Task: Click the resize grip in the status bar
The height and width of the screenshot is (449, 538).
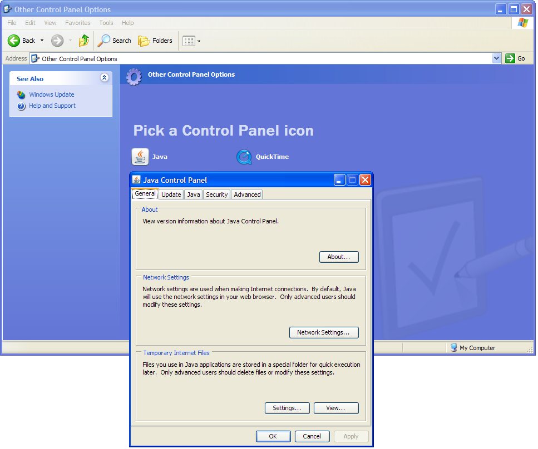Action: pyautogui.click(x=530, y=350)
